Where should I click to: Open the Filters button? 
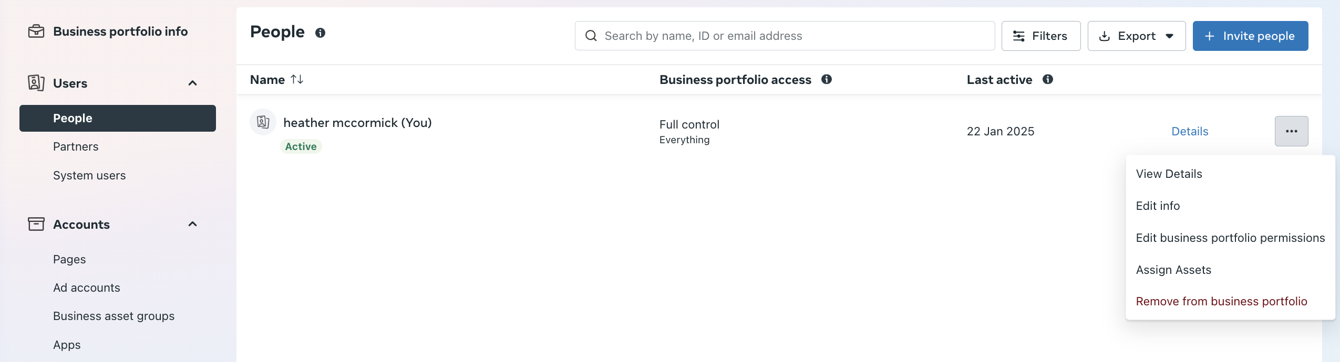1040,36
